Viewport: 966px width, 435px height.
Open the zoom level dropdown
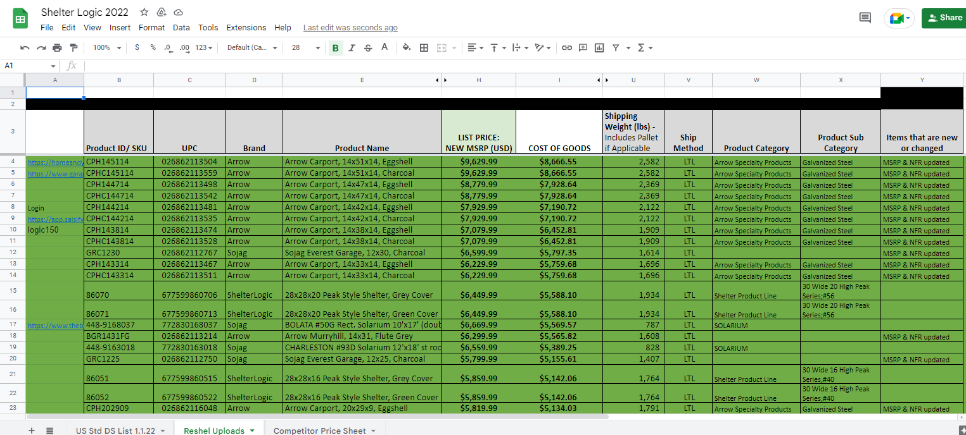pyautogui.click(x=107, y=47)
